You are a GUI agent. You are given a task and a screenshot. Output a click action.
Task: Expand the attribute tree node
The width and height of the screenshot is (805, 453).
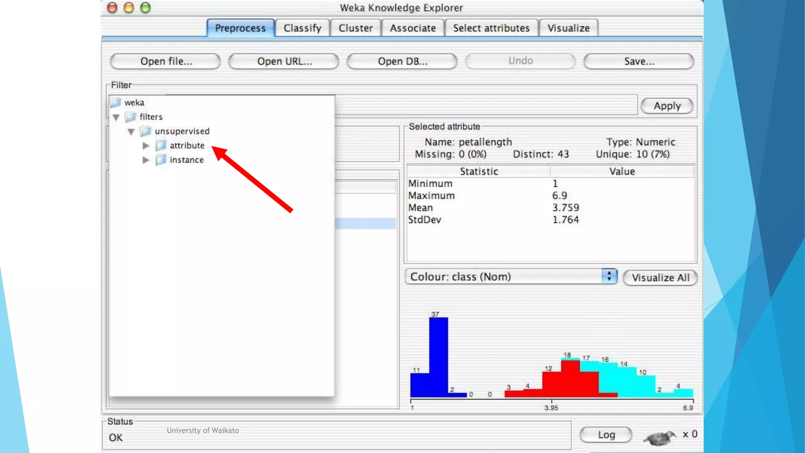(x=146, y=145)
